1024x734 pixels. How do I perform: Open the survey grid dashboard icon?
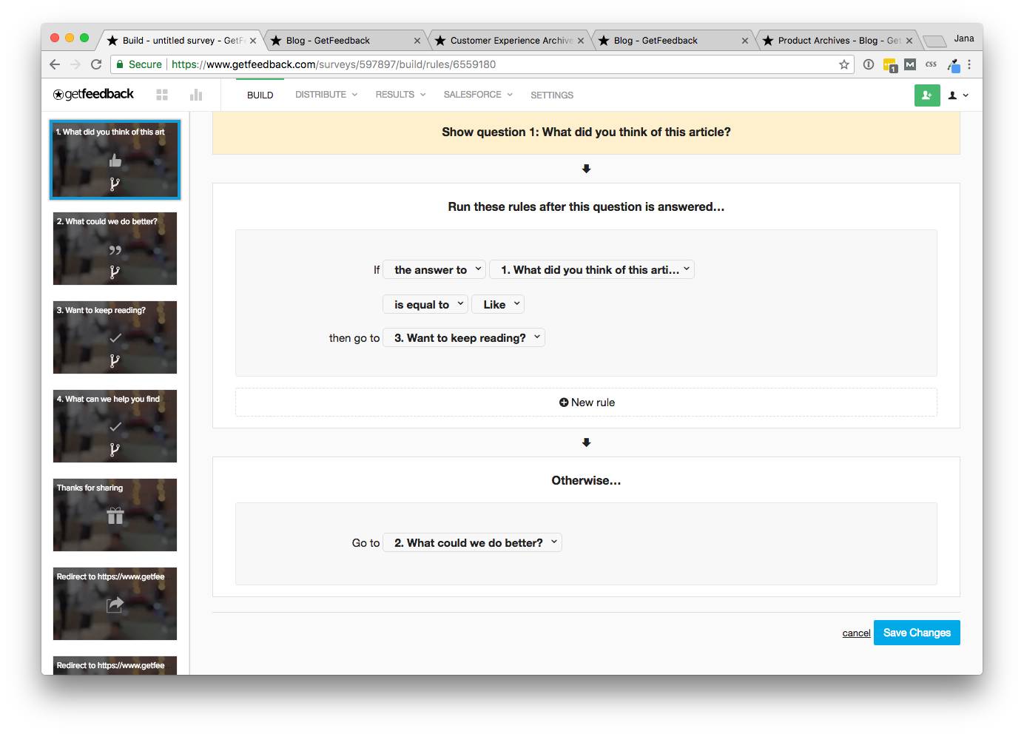(162, 95)
